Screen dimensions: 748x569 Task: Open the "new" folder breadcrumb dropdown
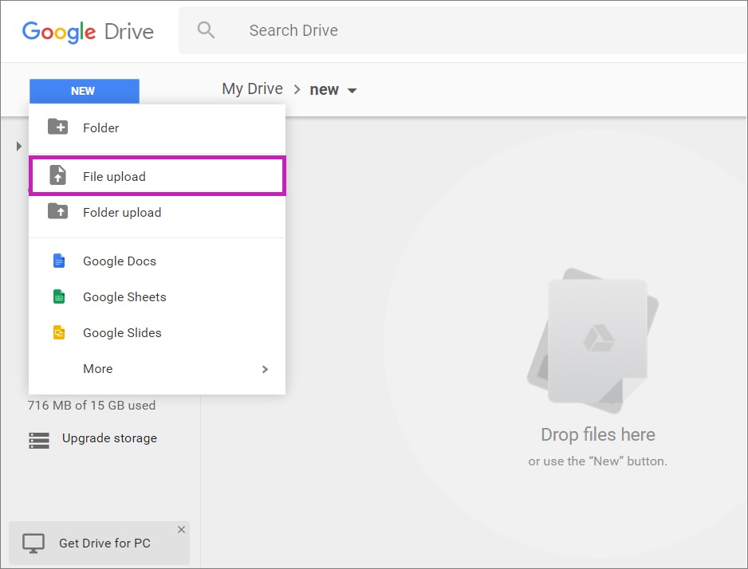(333, 89)
